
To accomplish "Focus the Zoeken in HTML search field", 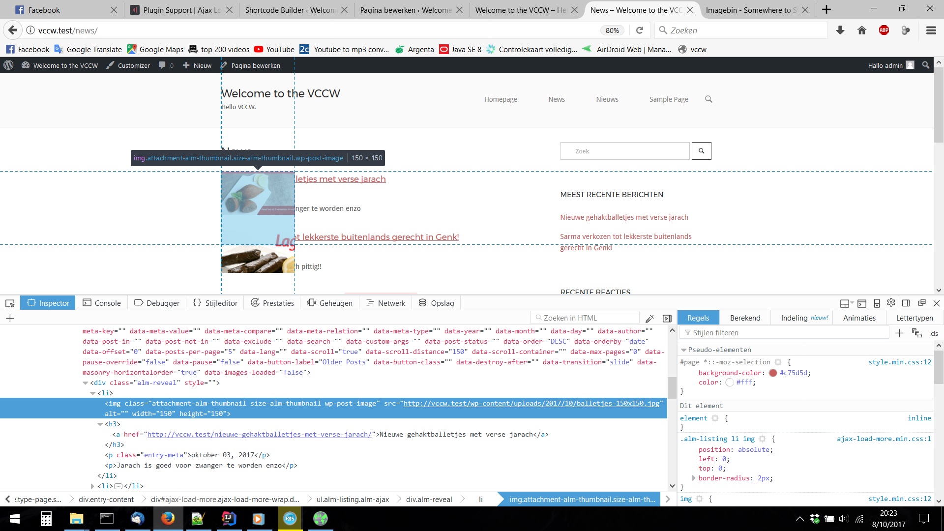I will click(x=585, y=318).
